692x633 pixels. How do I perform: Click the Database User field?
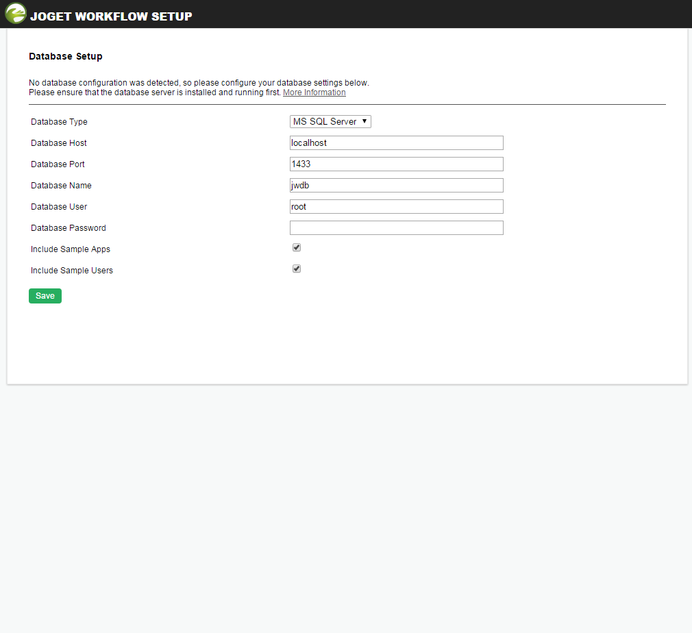pos(396,207)
